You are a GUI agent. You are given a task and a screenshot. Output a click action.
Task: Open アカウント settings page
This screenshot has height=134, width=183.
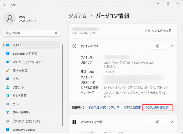coord(32,87)
